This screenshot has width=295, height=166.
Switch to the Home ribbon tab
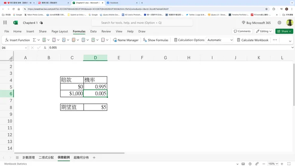[x=17, y=31]
